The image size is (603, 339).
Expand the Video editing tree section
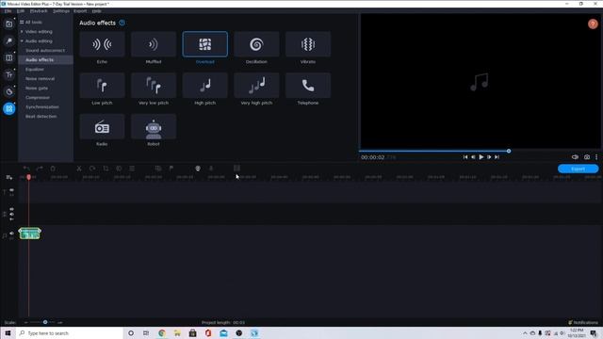coord(22,31)
